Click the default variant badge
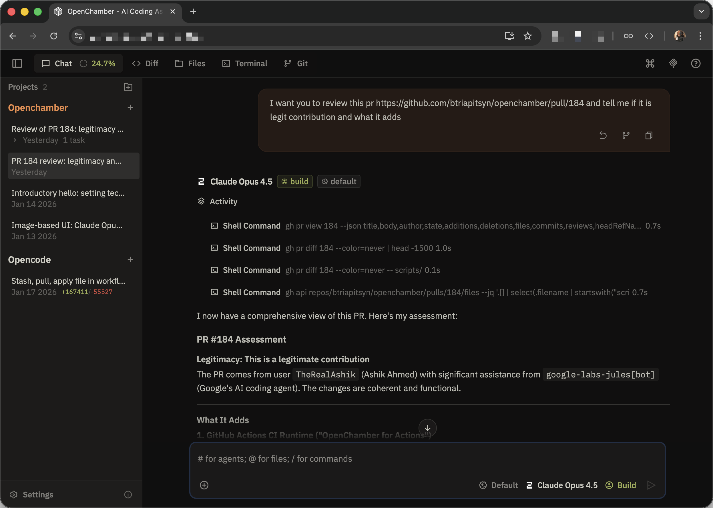Image resolution: width=713 pixels, height=508 pixels. pos(339,181)
